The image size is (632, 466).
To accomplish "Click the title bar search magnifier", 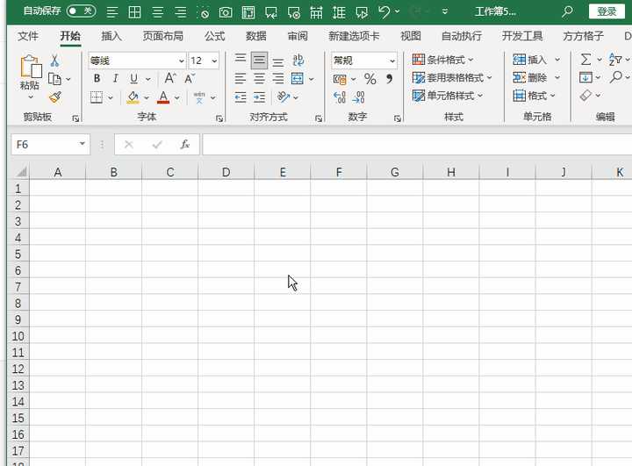I will point(567,11).
